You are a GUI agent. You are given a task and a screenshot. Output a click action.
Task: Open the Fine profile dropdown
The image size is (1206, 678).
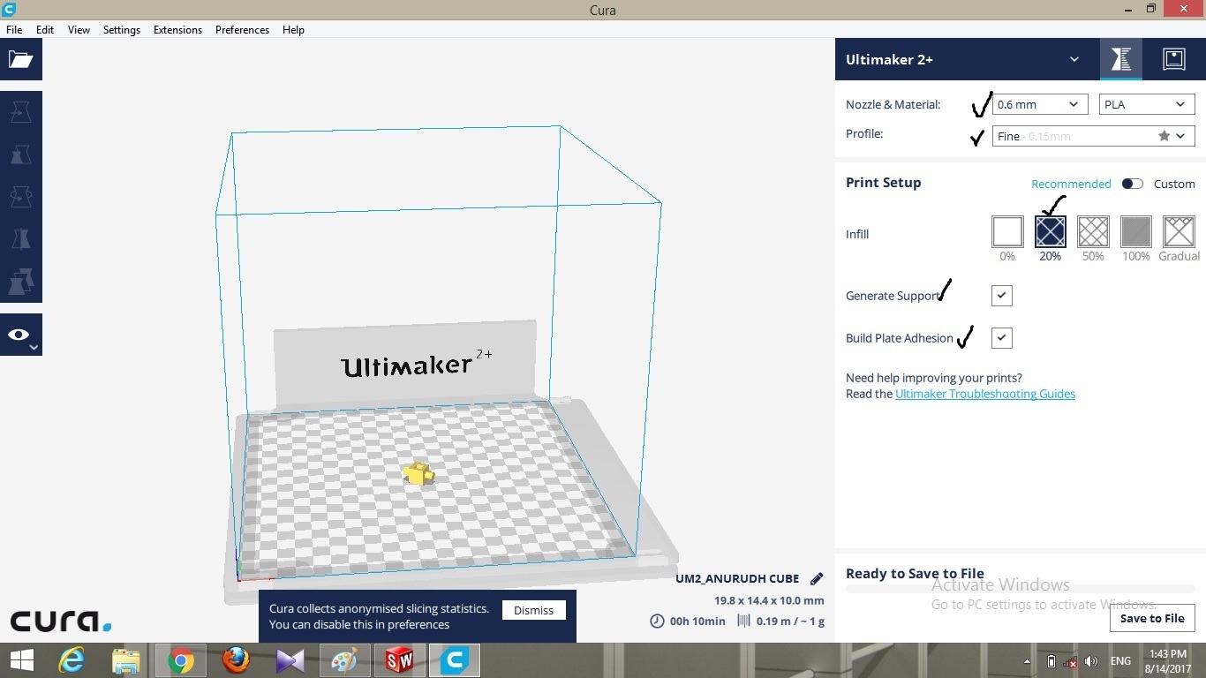(1092, 136)
